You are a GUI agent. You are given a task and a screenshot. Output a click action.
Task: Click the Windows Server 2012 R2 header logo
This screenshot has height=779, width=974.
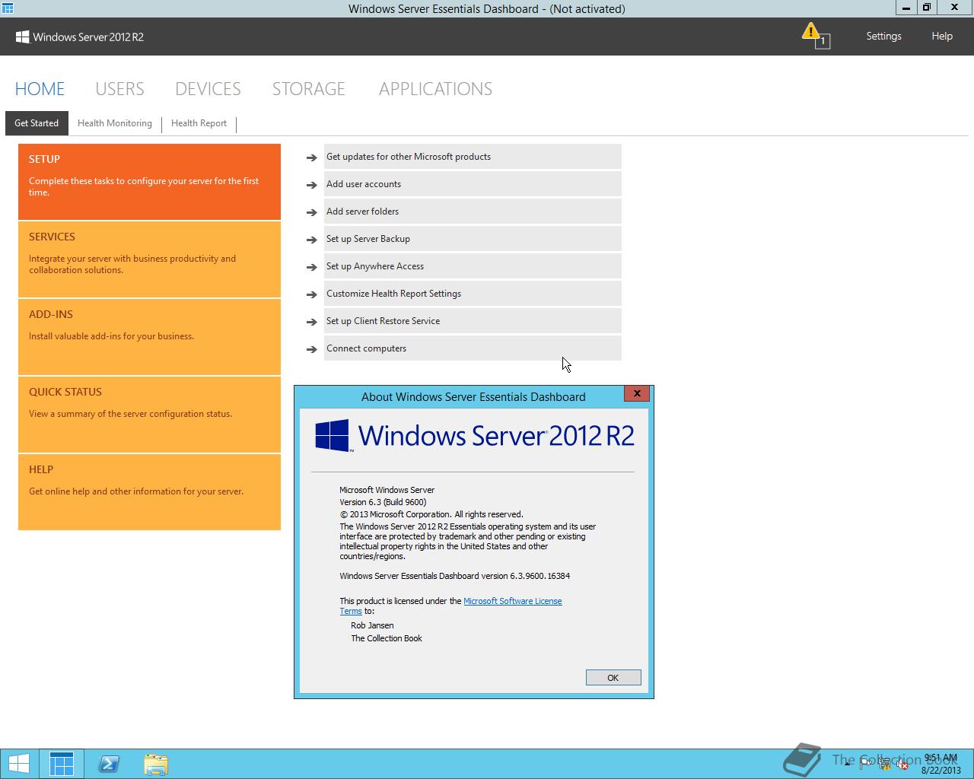[x=80, y=37]
